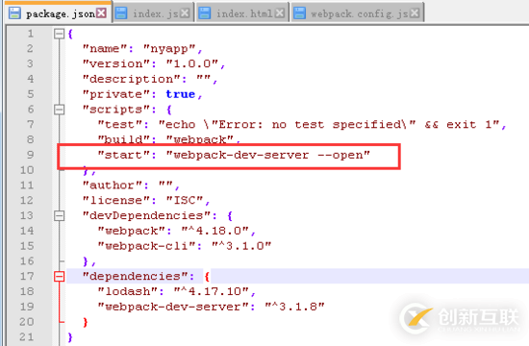The width and height of the screenshot is (529, 346).
Task: Click the "nyapp" value
Action: click(x=169, y=49)
